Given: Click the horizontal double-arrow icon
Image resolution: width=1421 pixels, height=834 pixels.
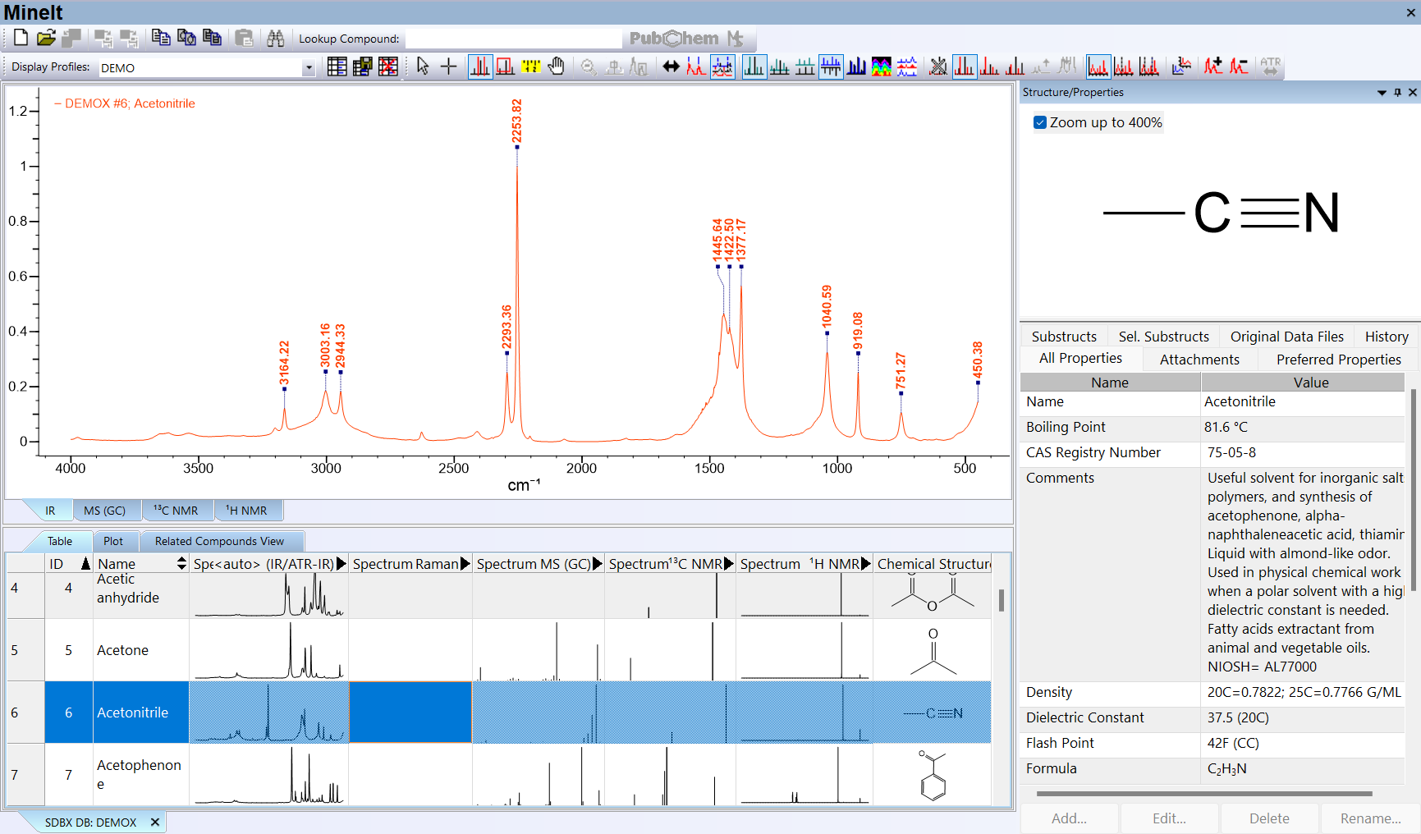Looking at the screenshot, I should [x=671, y=66].
